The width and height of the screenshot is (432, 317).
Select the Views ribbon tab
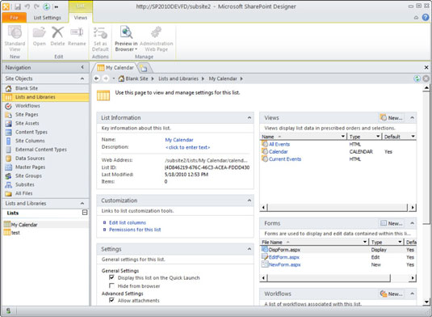click(81, 18)
